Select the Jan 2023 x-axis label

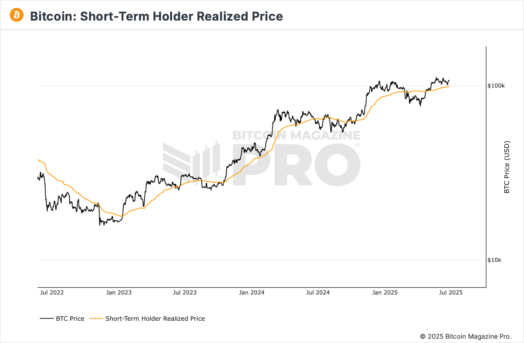click(x=119, y=293)
